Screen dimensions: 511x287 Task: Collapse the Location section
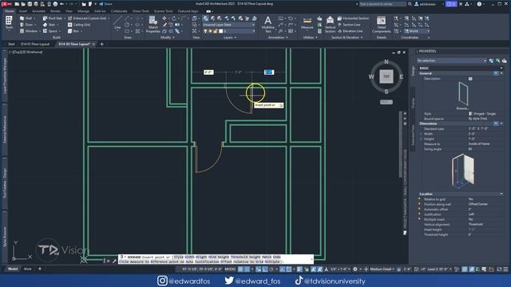pos(501,194)
